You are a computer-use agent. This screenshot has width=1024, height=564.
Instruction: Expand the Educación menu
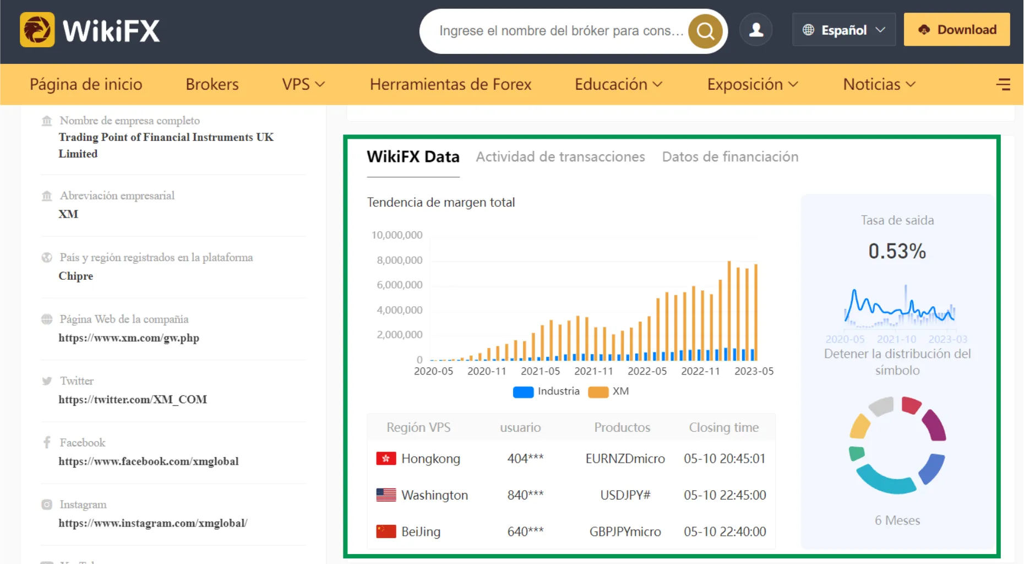pyautogui.click(x=618, y=84)
